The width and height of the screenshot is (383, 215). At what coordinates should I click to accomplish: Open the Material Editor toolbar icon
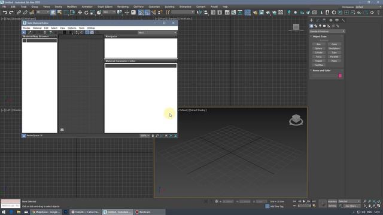click(247, 13)
